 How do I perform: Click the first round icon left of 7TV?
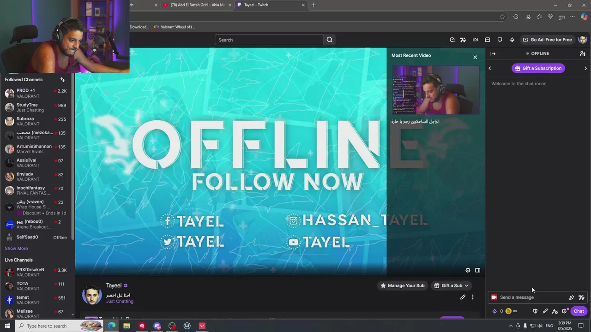point(452,40)
